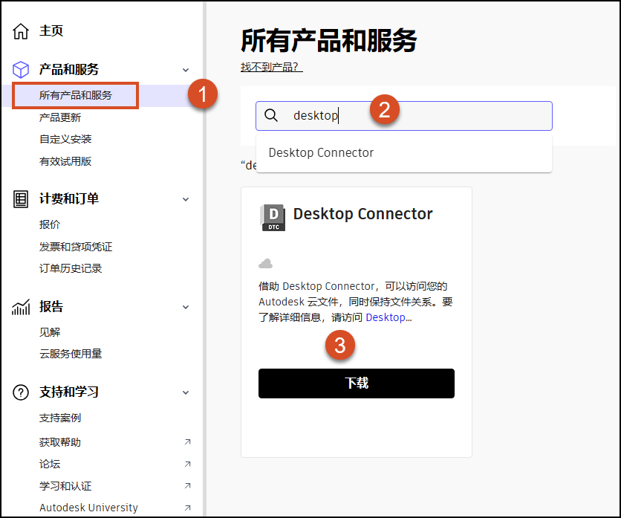Screen dimensions: 621x518
Task: Collapse the 支持和学习 section chevron
Action: [186, 392]
